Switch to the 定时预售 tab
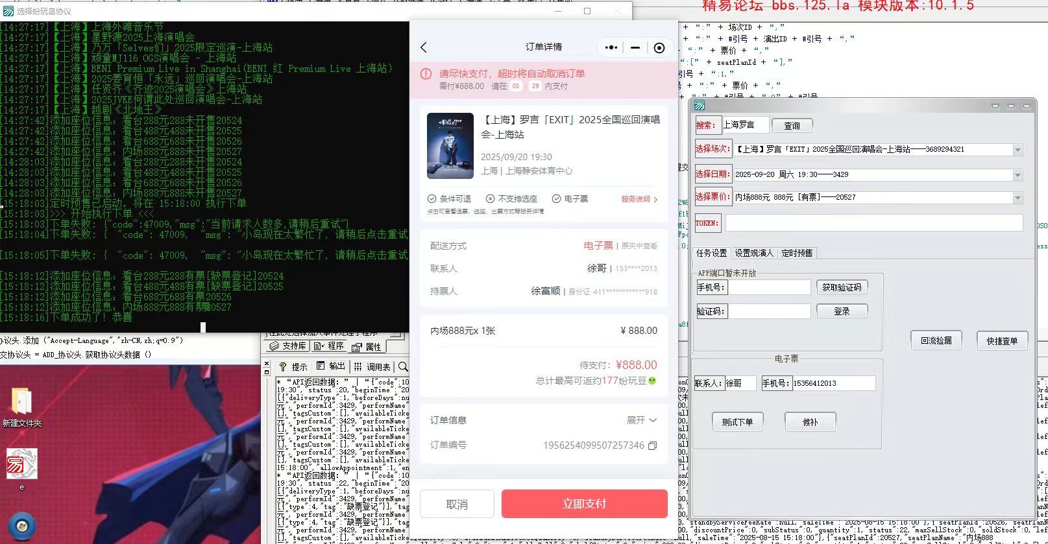 (797, 253)
